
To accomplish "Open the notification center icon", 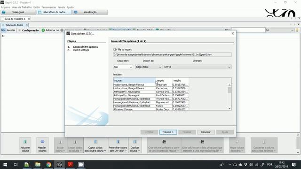I will (293, 165).
